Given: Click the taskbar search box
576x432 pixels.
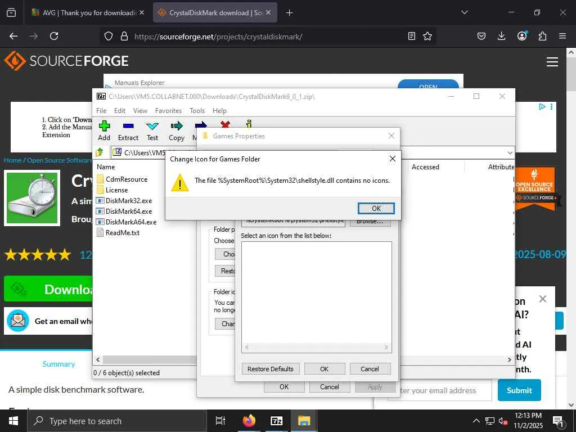Looking at the screenshot, I should click(x=117, y=421).
